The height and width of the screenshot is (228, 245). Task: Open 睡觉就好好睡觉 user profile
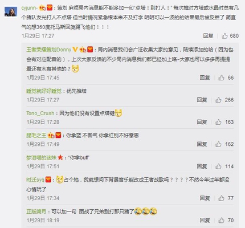click(44, 91)
